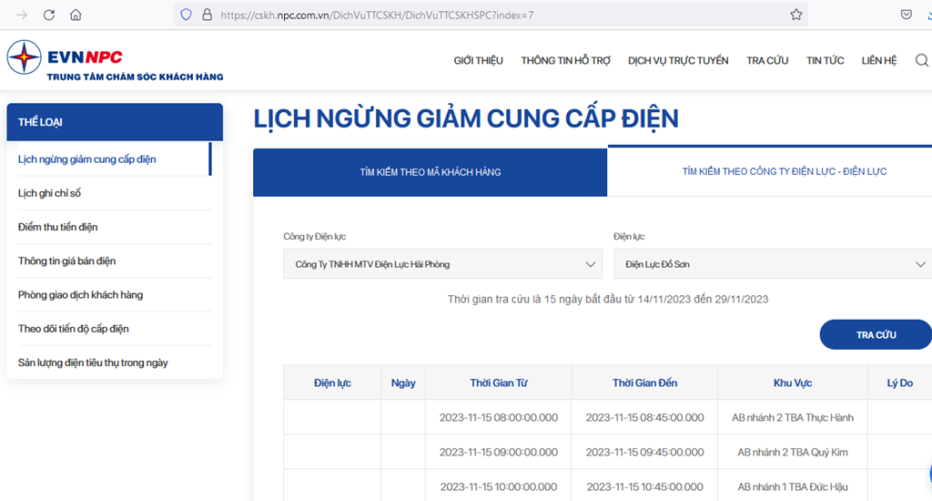View site security padlock info
The height and width of the screenshot is (501, 932).
click(207, 15)
